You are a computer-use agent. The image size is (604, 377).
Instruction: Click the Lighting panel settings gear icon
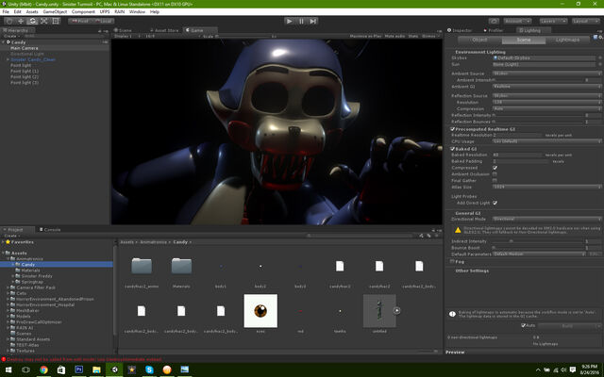coord(601,38)
